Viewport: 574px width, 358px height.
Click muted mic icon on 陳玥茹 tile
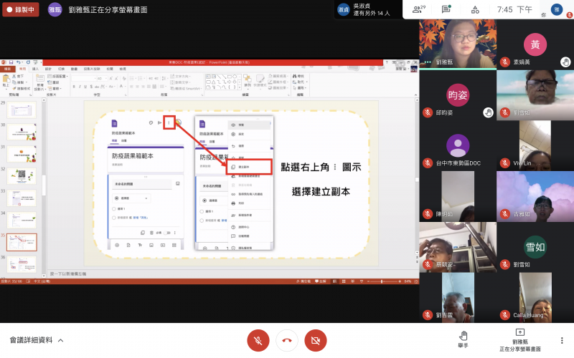(x=428, y=213)
